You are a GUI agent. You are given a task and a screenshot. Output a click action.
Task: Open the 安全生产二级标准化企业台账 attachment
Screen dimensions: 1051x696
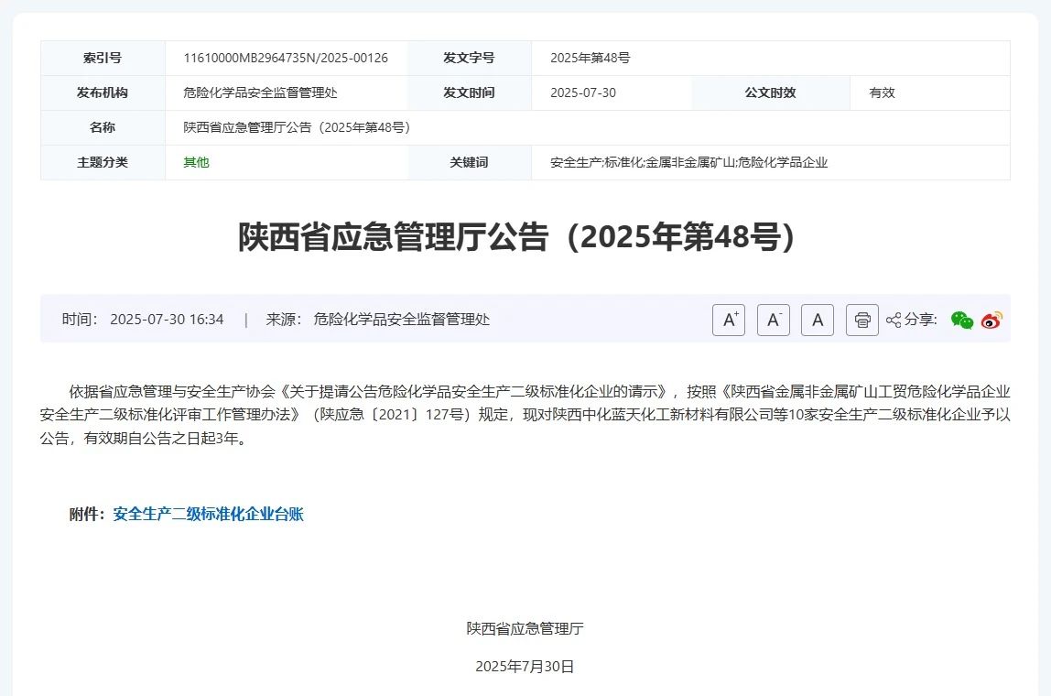tap(208, 515)
